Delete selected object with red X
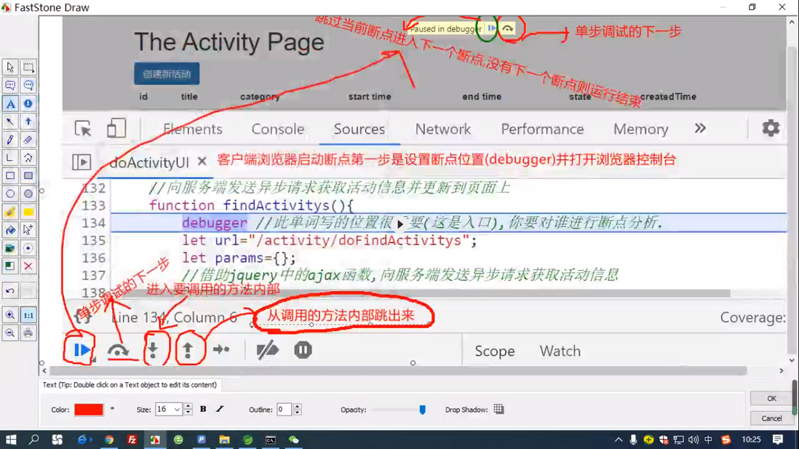This screenshot has height=449, width=799. (28, 266)
